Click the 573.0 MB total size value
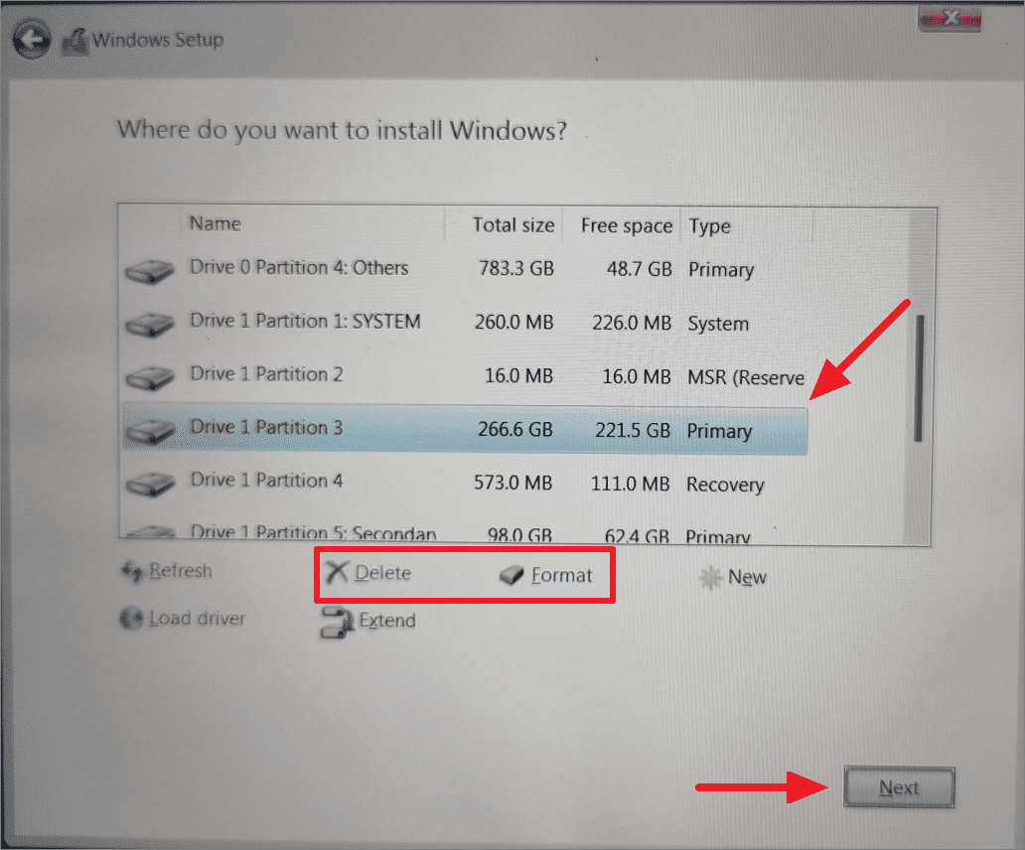The image size is (1025, 850). pyautogui.click(x=513, y=483)
